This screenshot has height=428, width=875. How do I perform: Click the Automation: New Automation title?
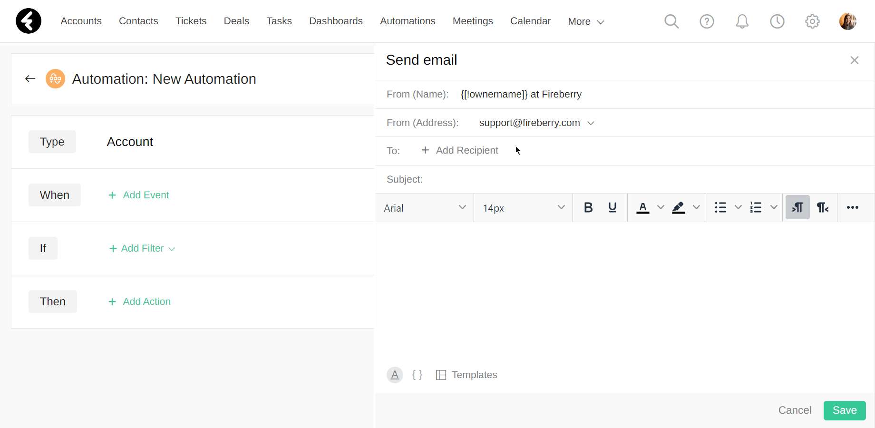(x=164, y=79)
